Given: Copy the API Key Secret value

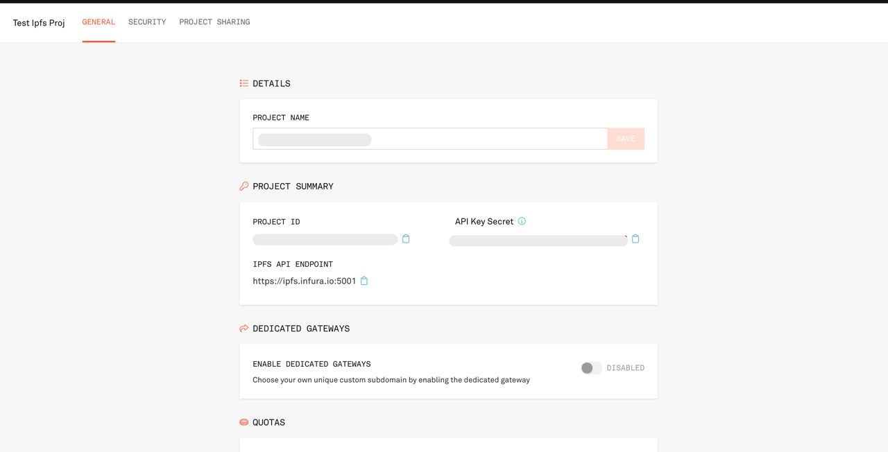Looking at the screenshot, I should (x=635, y=239).
